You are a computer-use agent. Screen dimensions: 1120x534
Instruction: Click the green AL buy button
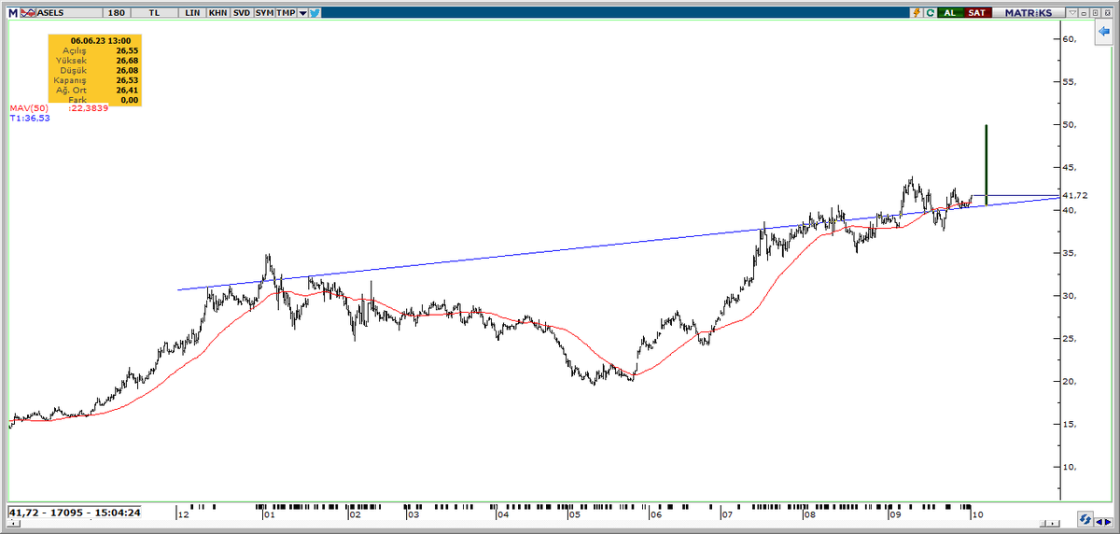point(950,13)
